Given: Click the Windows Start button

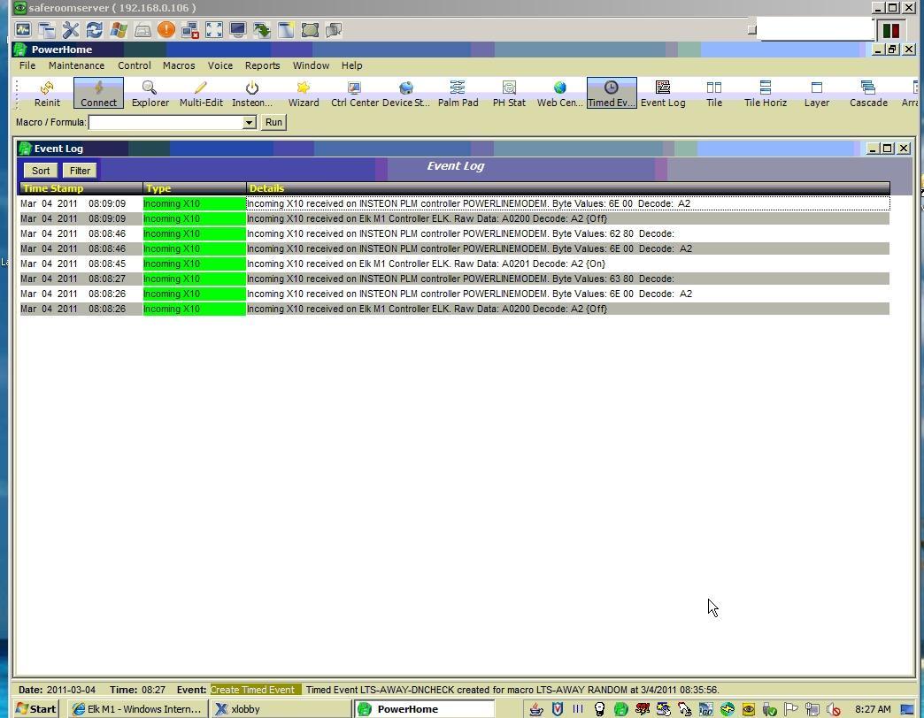Looking at the screenshot, I should click(36, 709).
